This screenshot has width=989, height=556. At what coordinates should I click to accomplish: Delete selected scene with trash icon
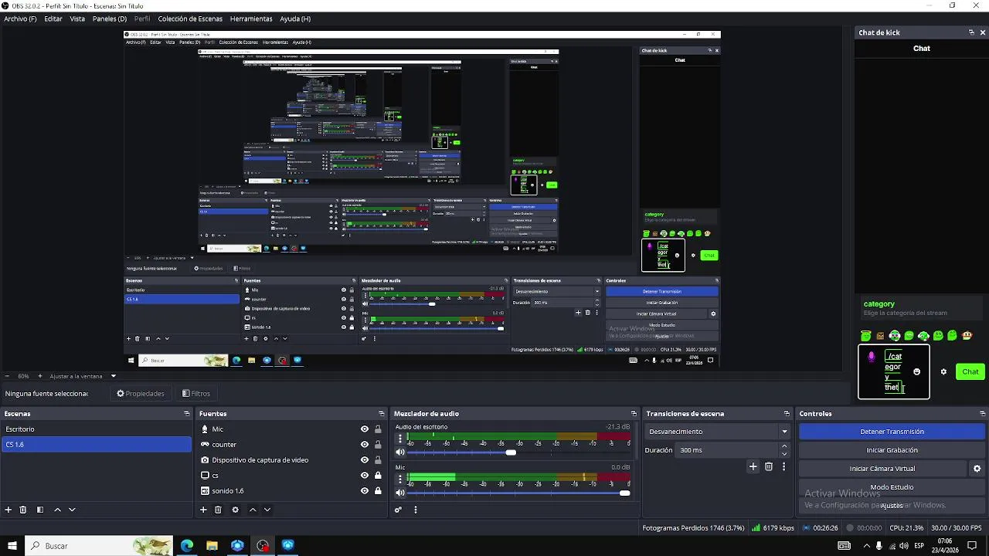pos(23,510)
